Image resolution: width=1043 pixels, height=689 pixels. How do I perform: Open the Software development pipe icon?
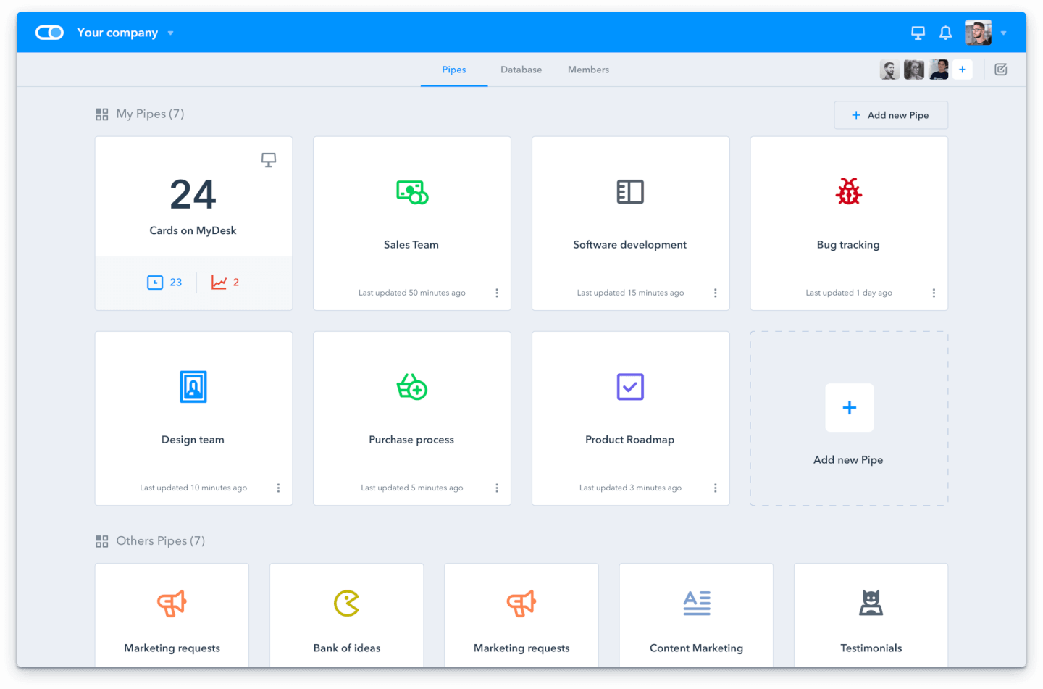630,192
